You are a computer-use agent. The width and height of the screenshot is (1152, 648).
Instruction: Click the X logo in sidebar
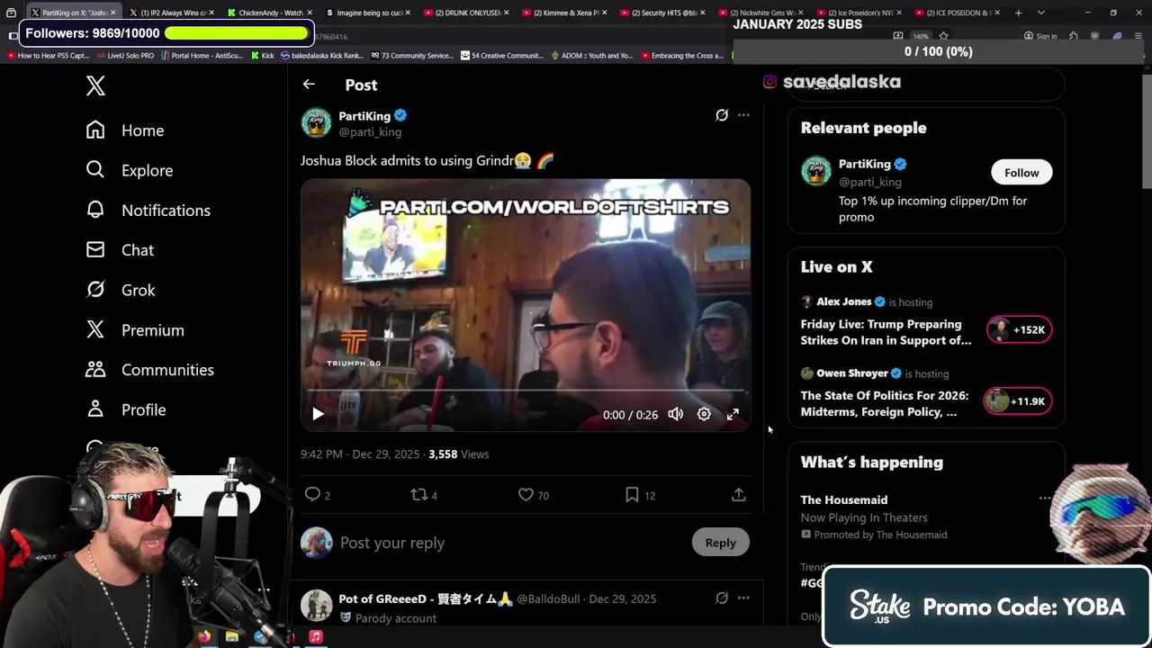tap(95, 85)
